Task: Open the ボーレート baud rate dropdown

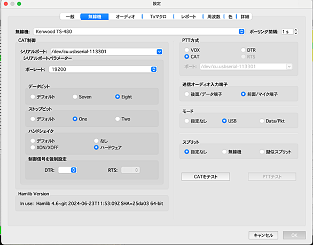Action: tap(103, 69)
